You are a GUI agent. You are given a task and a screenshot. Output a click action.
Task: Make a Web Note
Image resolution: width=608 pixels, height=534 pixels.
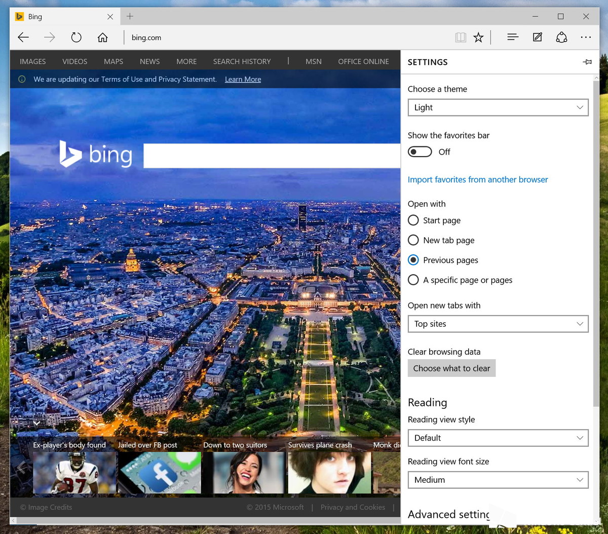point(538,37)
